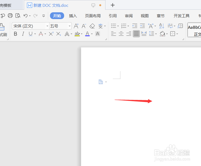Screen dimensions: 201x166
Task: Apply paragraph shading fill bucket
Action: coord(163,34)
